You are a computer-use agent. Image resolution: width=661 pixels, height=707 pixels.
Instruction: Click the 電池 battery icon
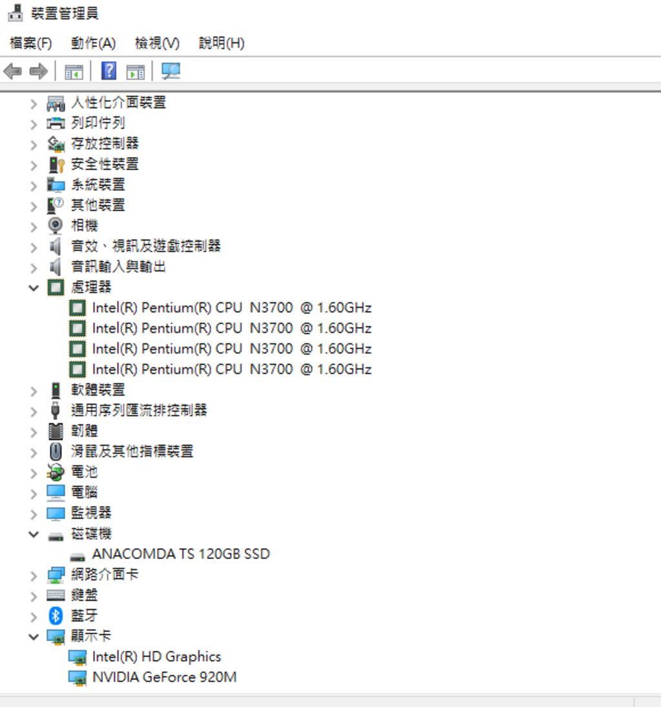(x=56, y=472)
